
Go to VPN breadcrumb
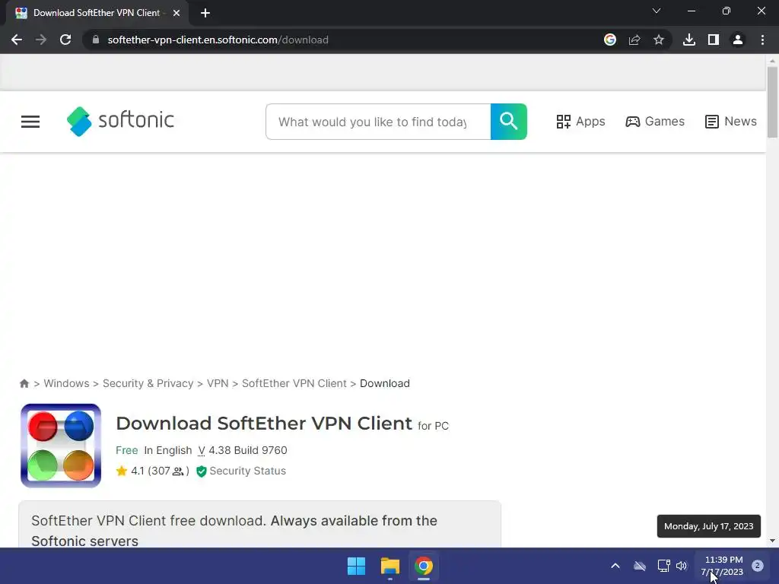pyautogui.click(x=218, y=383)
